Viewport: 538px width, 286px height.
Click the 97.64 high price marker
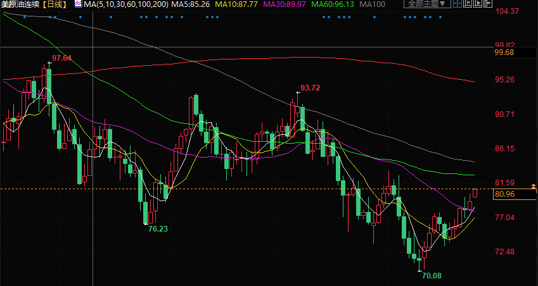pyautogui.click(x=61, y=58)
